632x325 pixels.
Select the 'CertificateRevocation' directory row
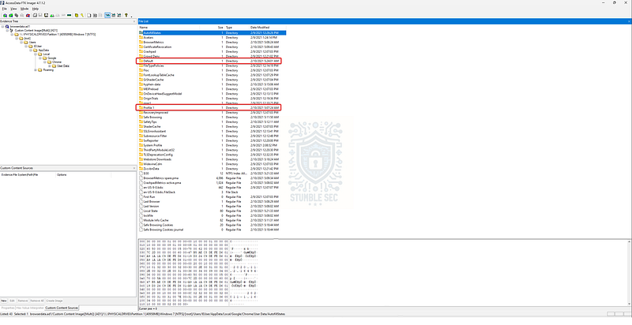point(212,47)
